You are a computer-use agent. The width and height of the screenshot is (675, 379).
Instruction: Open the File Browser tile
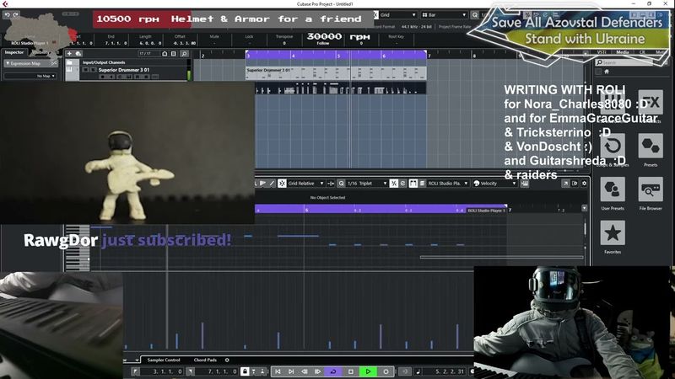pos(651,189)
